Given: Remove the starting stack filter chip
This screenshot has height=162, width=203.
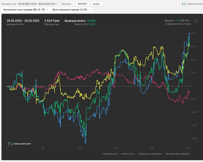Looking at the screenshot, I should pyautogui.click(x=47, y=10).
